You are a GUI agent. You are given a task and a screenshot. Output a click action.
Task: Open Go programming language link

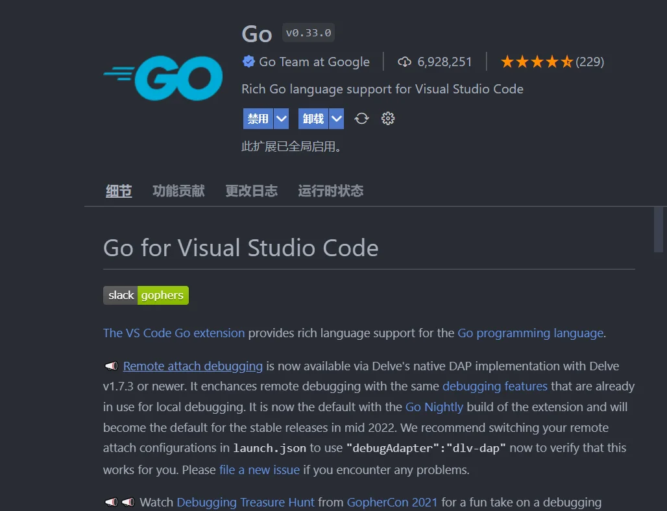pyautogui.click(x=531, y=333)
